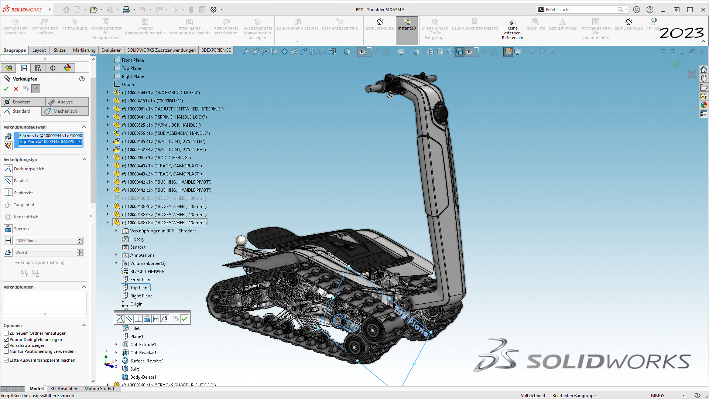
Task: Switch to the Motion Study 1 tab
Action: [99, 389]
